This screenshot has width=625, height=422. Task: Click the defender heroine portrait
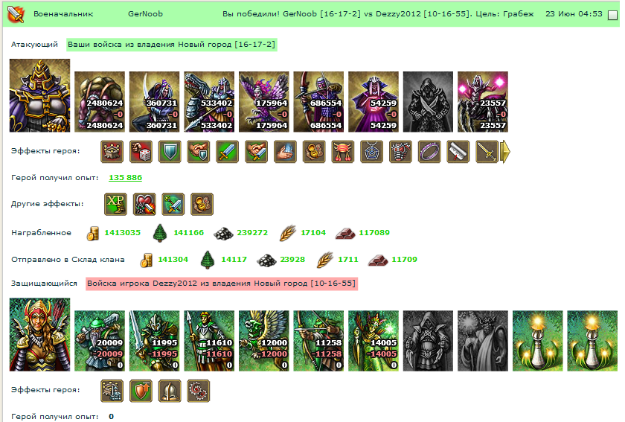(x=40, y=335)
